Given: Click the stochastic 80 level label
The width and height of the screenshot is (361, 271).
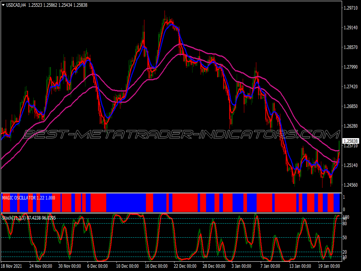Looking at the screenshot, I should pyautogui.click(x=345, y=224).
